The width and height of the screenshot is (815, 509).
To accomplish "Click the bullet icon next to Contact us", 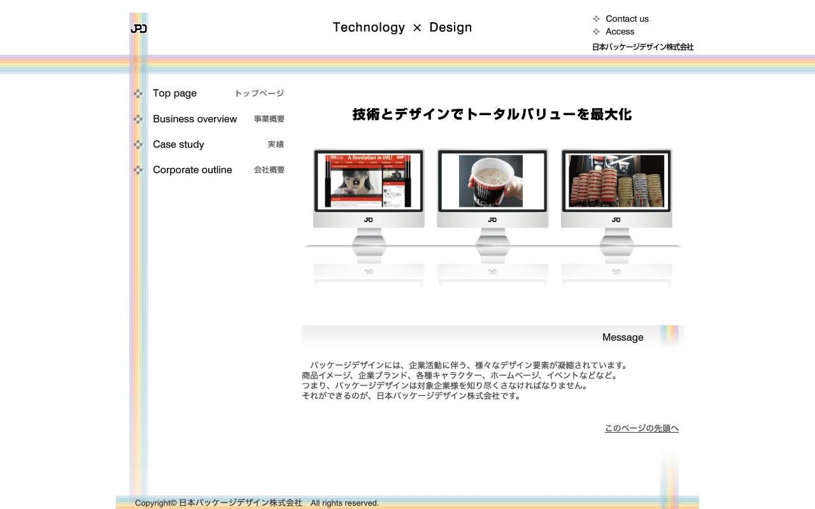I will click(596, 19).
